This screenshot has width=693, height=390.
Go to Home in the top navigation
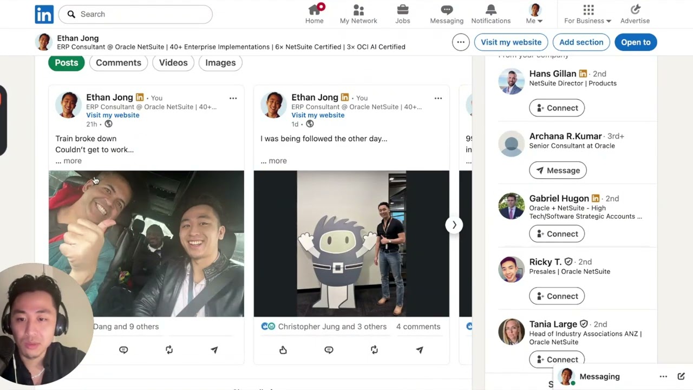click(315, 14)
